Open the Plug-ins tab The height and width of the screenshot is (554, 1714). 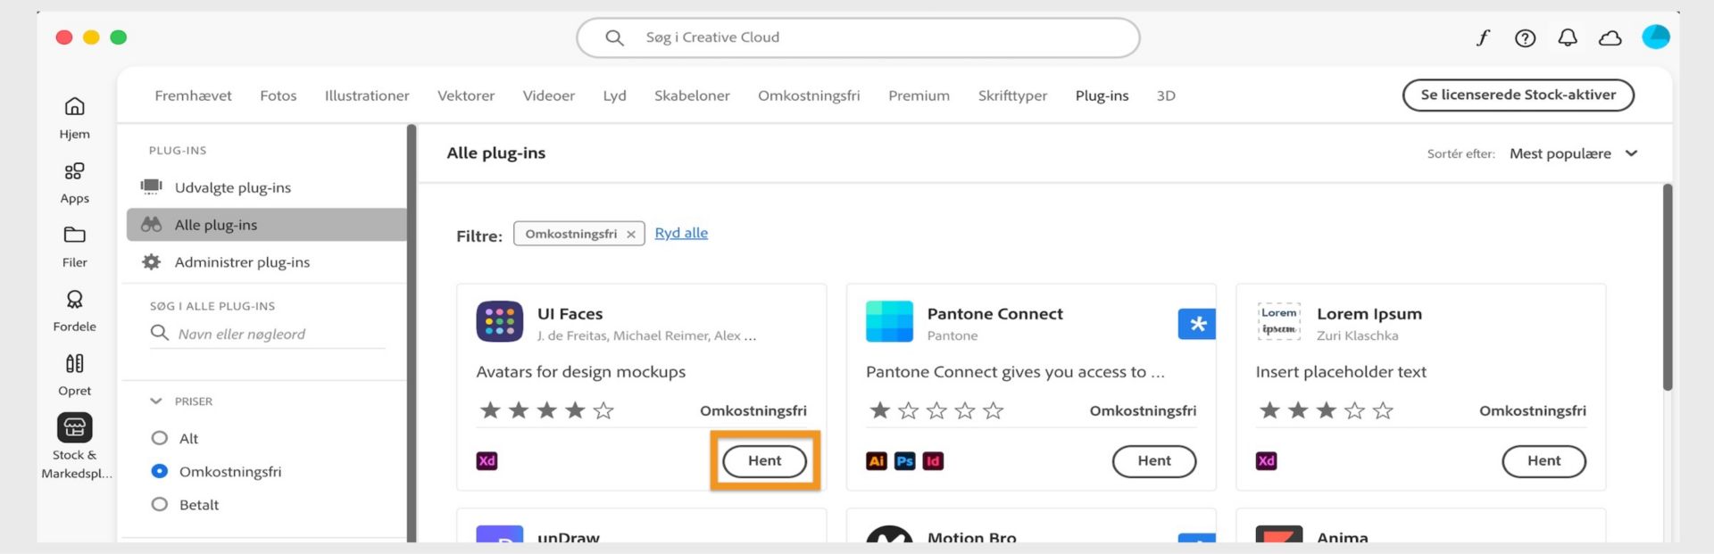(x=1102, y=95)
